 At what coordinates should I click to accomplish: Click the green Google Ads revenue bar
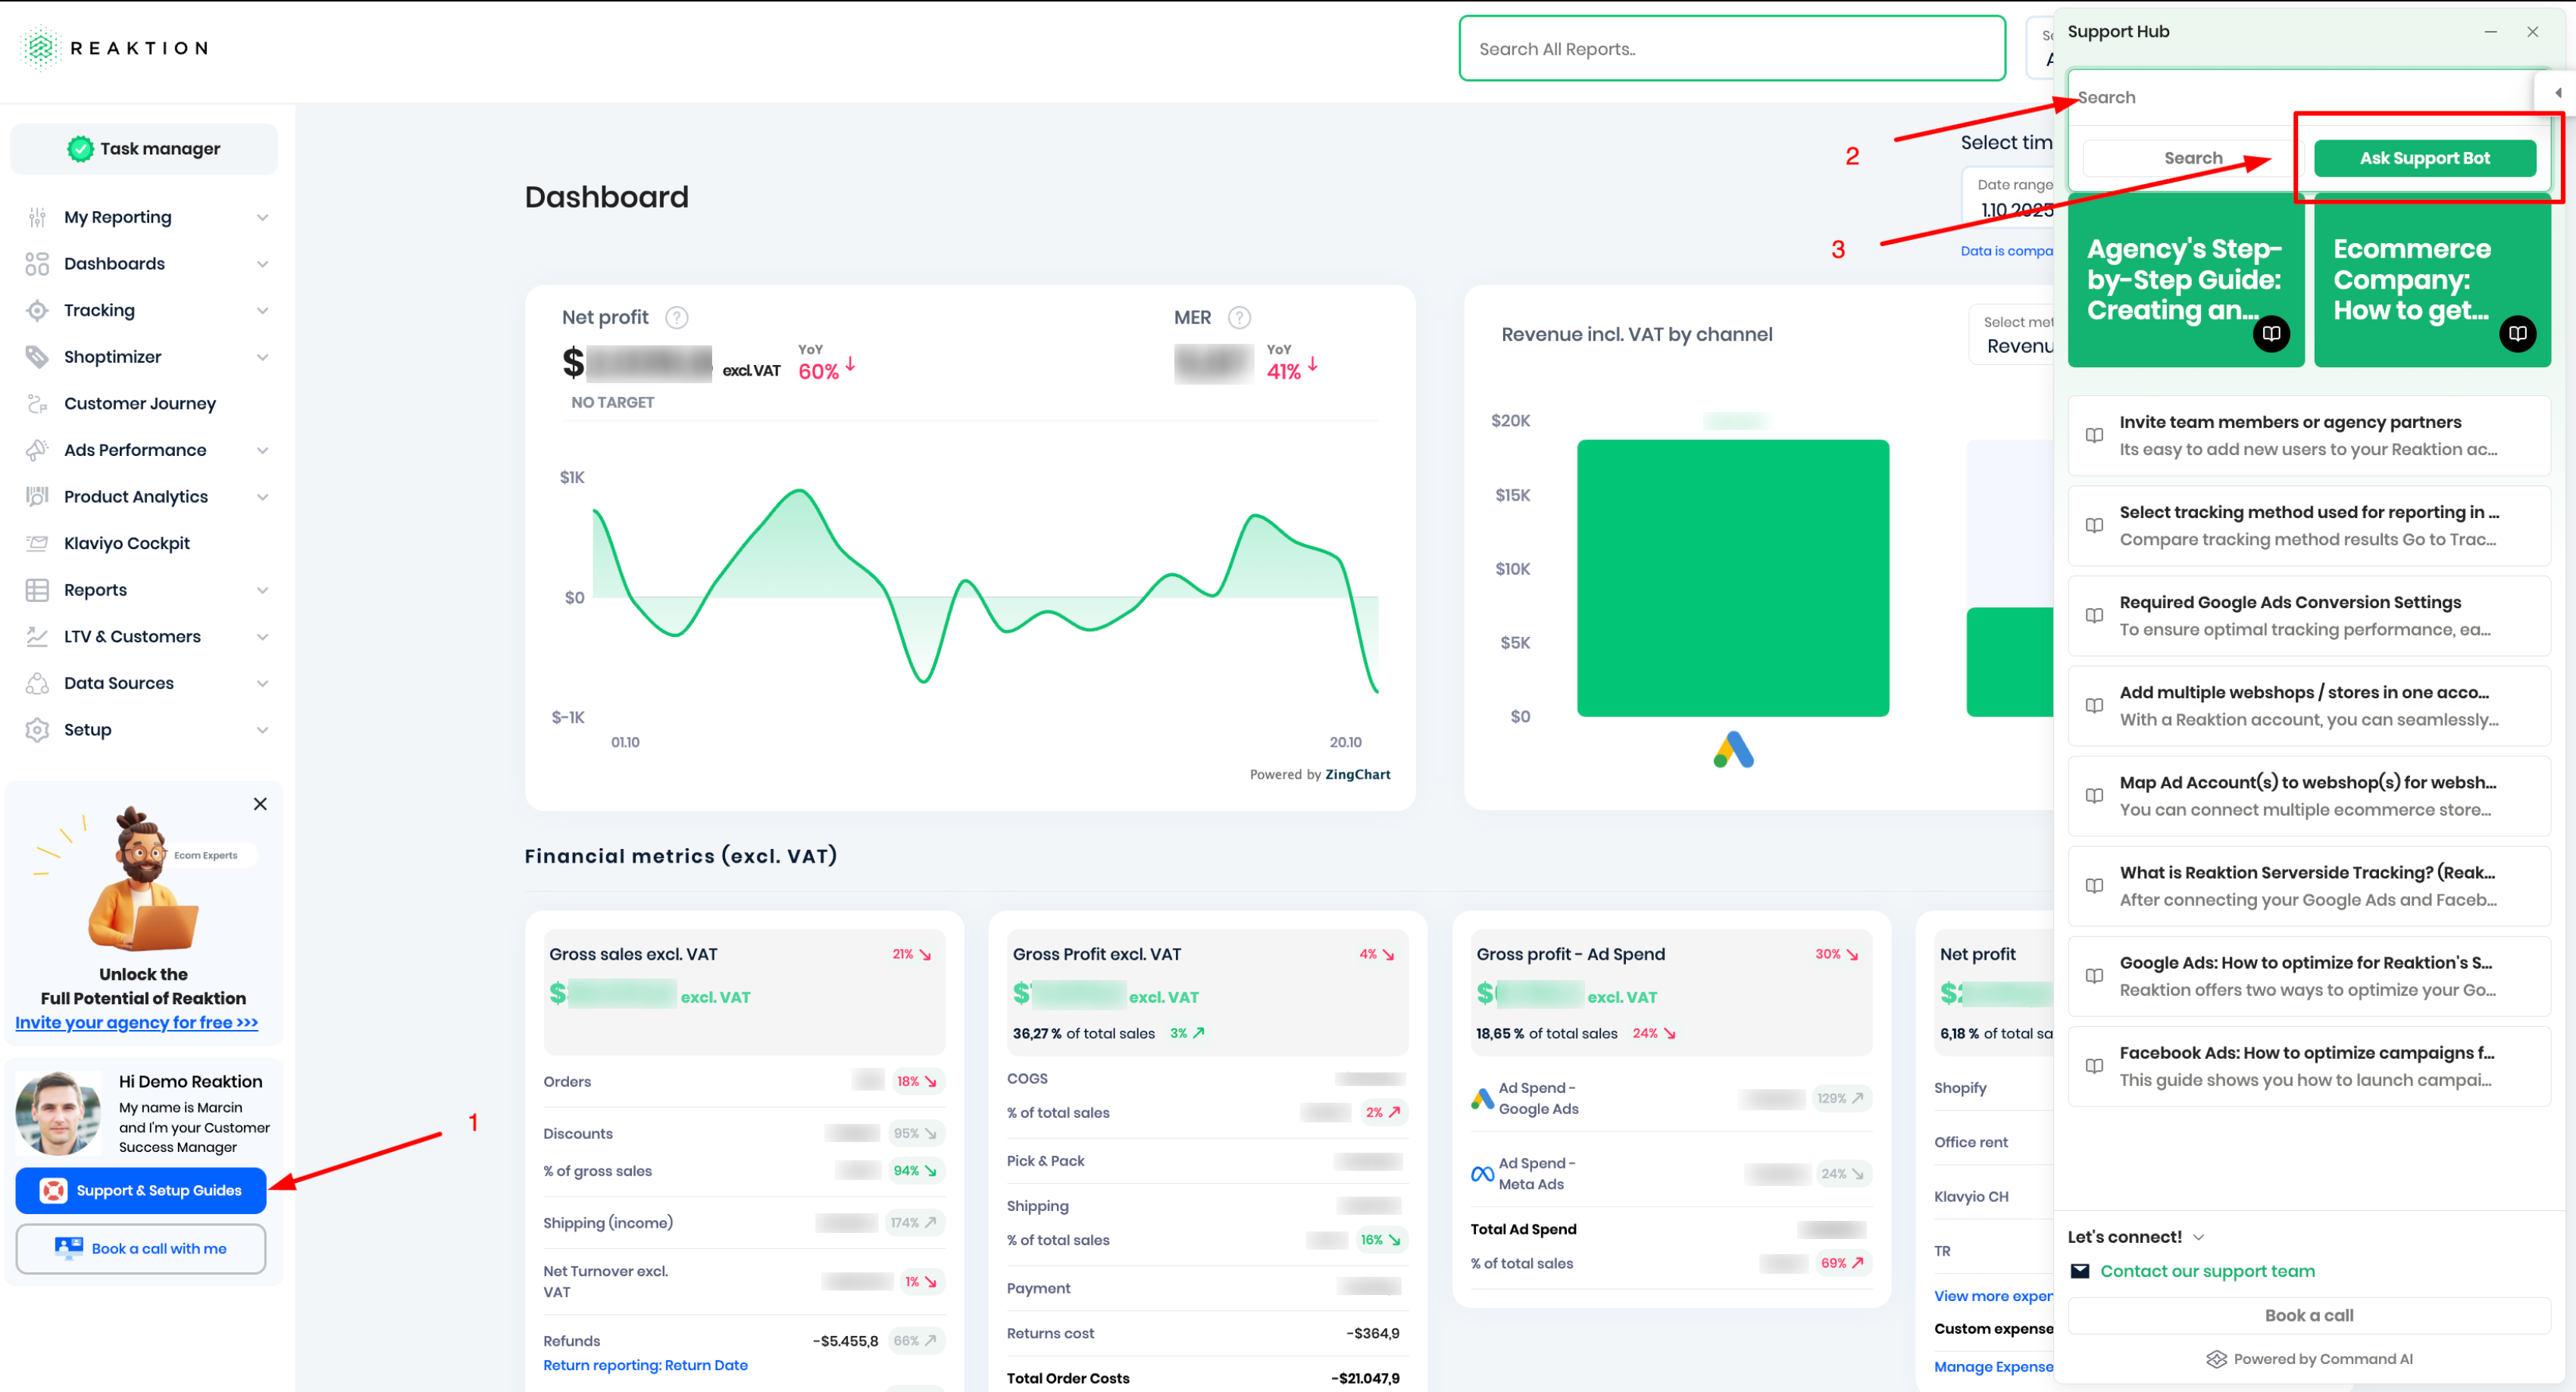[1732, 578]
